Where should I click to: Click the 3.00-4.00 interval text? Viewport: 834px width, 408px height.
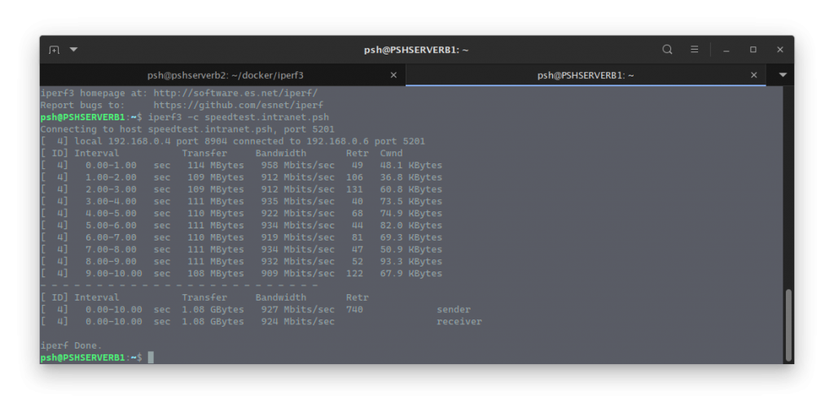[111, 201]
